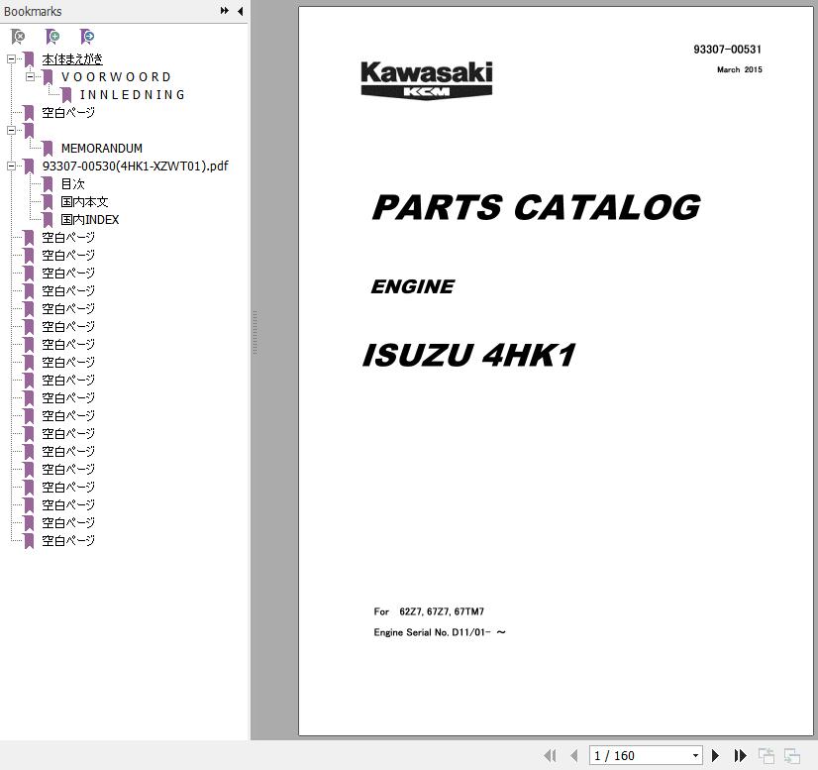Viewport: 818px width, 770px height.
Task: Collapse the unnamed branch containing MEMORANDUM
Action: 11,131
